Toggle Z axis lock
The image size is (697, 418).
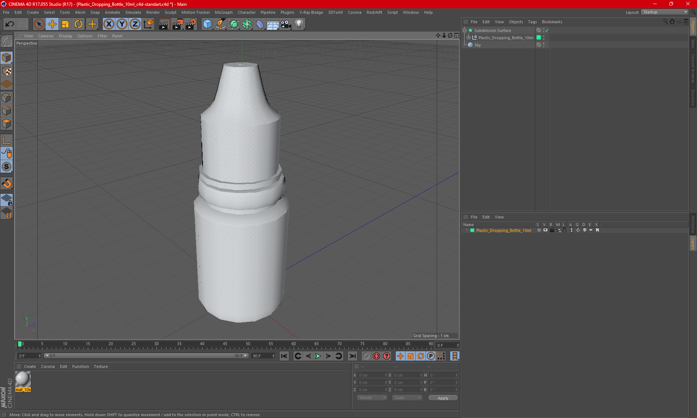click(x=135, y=24)
